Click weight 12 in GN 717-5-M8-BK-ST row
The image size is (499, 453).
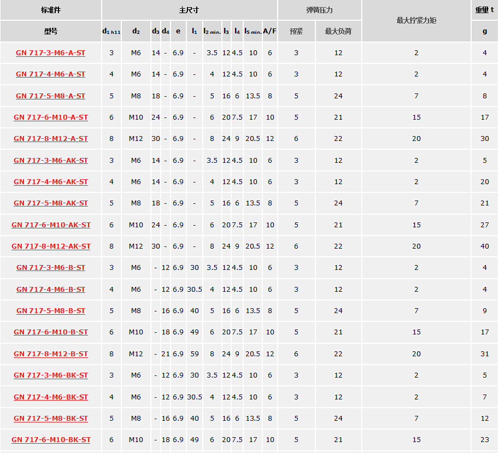coord(485,419)
